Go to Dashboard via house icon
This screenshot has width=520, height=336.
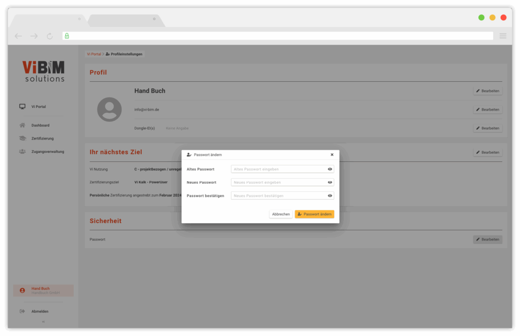(x=22, y=125)
